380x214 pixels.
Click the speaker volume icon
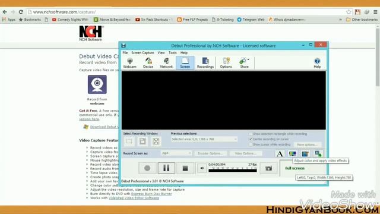click(202, 168)
